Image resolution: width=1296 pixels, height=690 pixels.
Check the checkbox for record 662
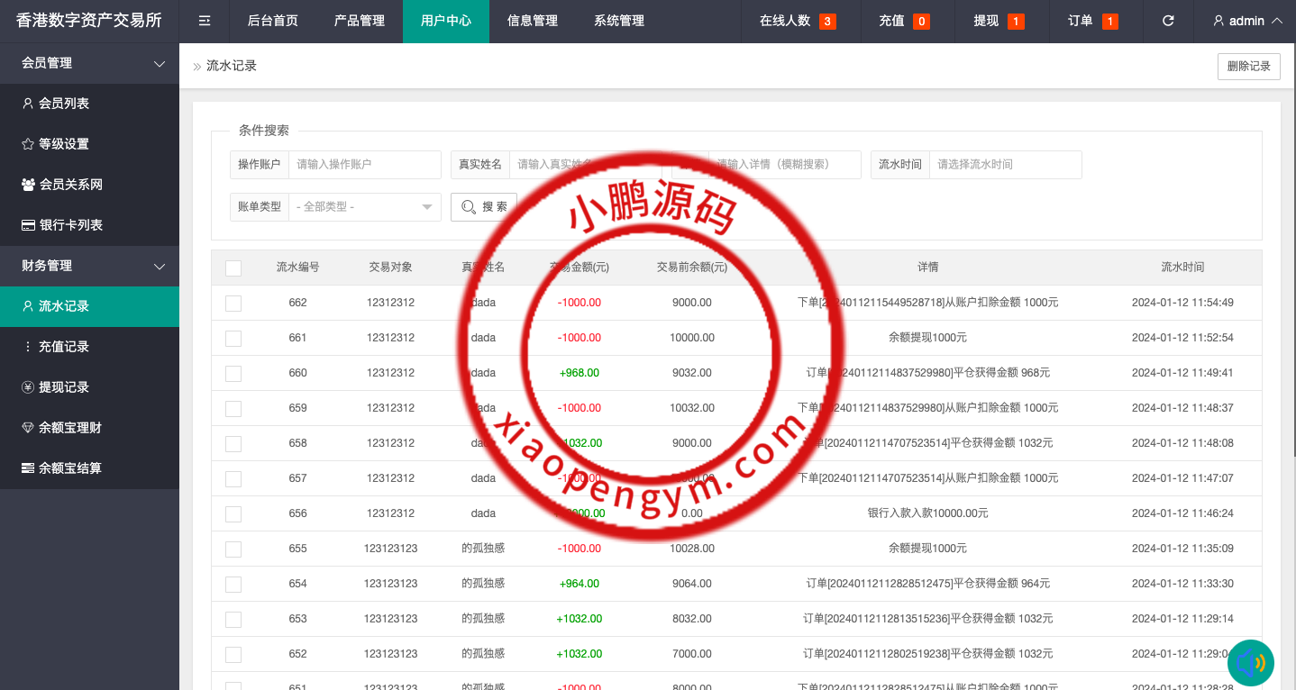[233, 304]
